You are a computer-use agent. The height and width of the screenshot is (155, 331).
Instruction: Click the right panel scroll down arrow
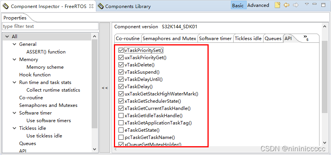point(324,143)
